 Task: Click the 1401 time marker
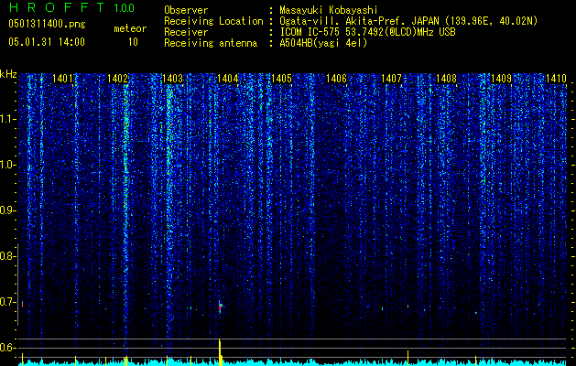point(62,78)
